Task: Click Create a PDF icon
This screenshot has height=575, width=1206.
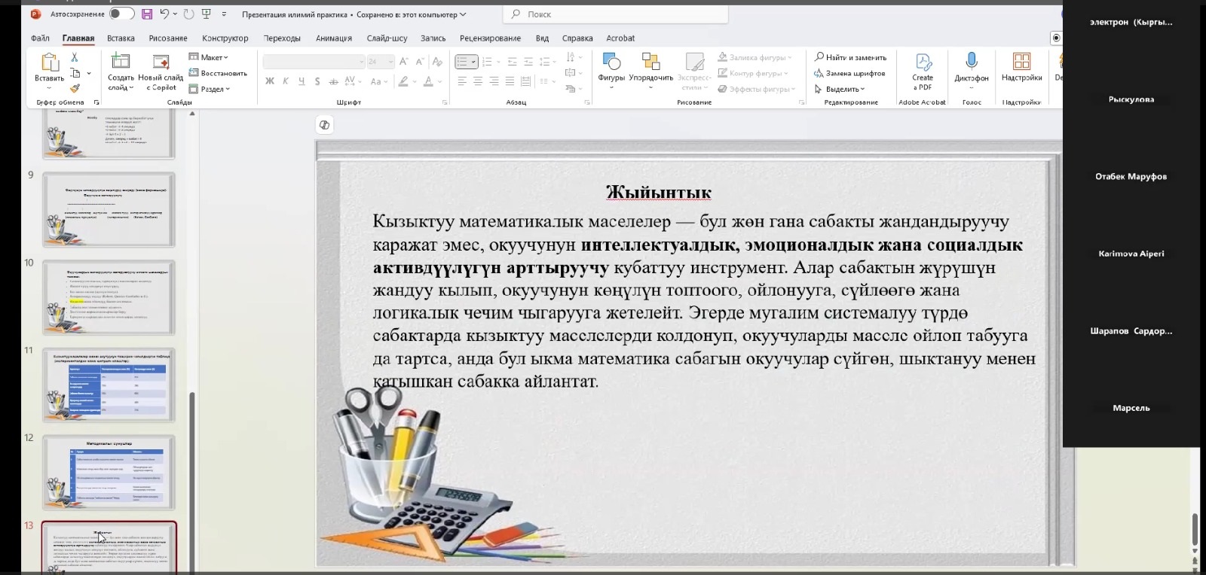Action: (923, 62)
